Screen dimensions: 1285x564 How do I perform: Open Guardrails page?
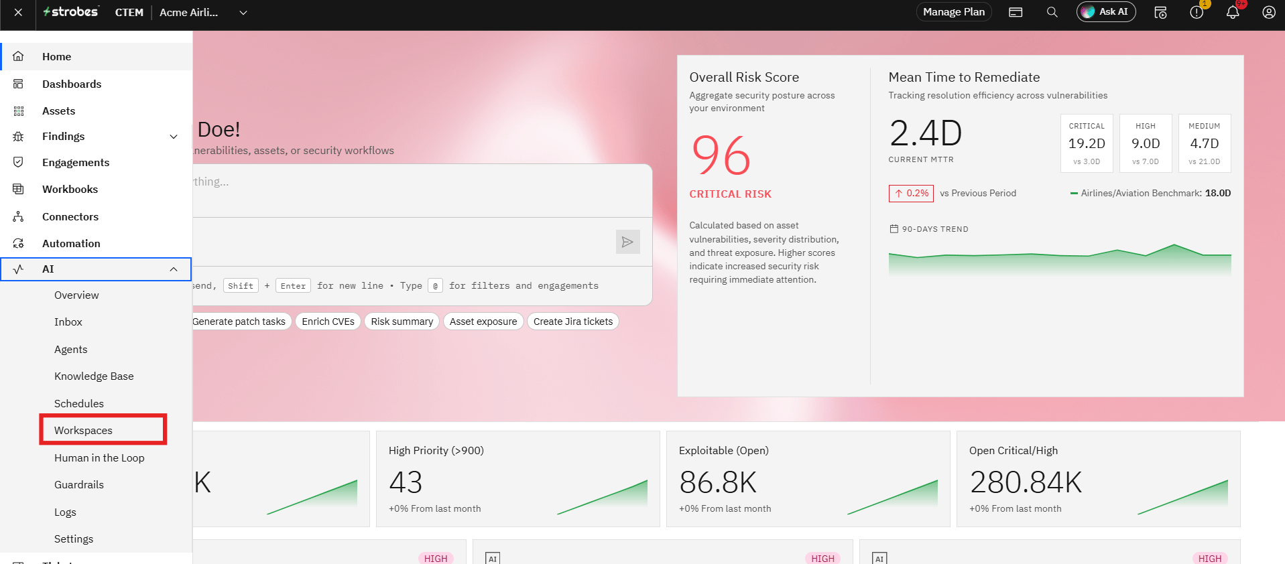pyautogui.click(x=79, y=484)
